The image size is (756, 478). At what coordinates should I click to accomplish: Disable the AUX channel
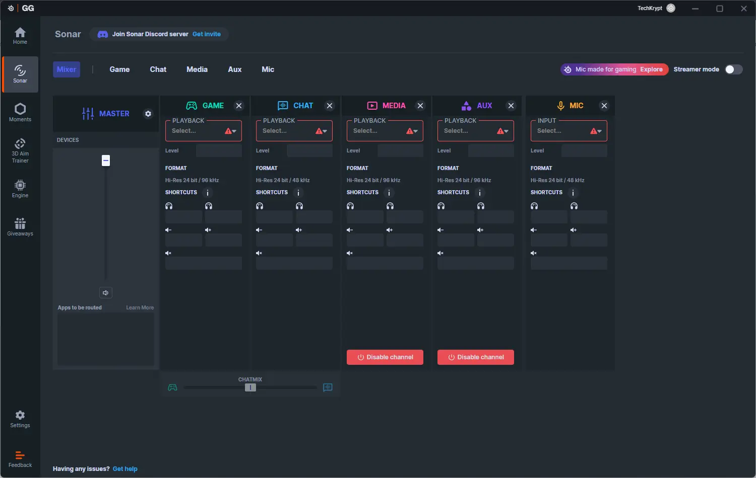pos(476,357)
